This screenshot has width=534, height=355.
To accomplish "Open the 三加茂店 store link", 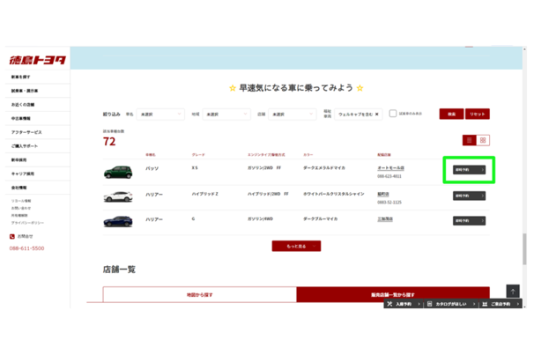I will [385, 218].
